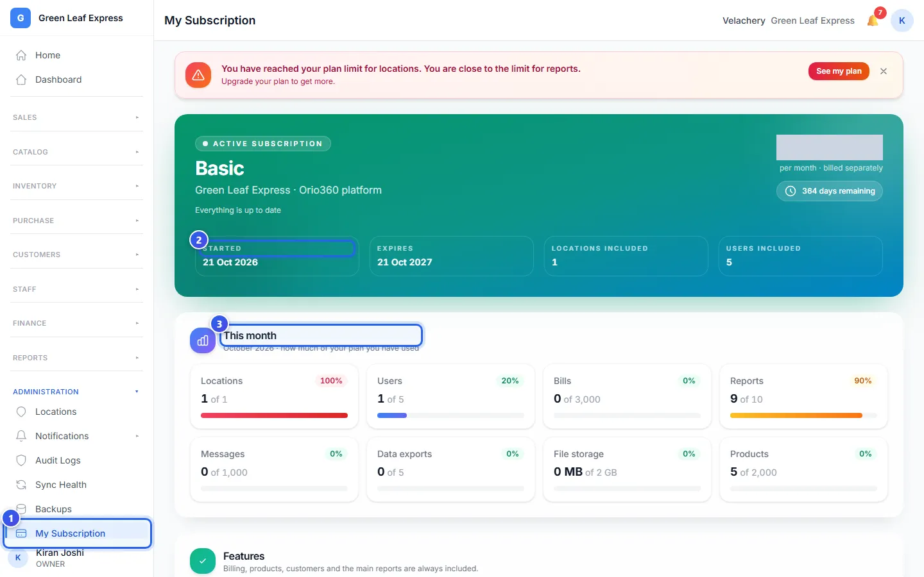
Task: Expand the Finance section
Action: pyautogui.click(x=76, y=323)
